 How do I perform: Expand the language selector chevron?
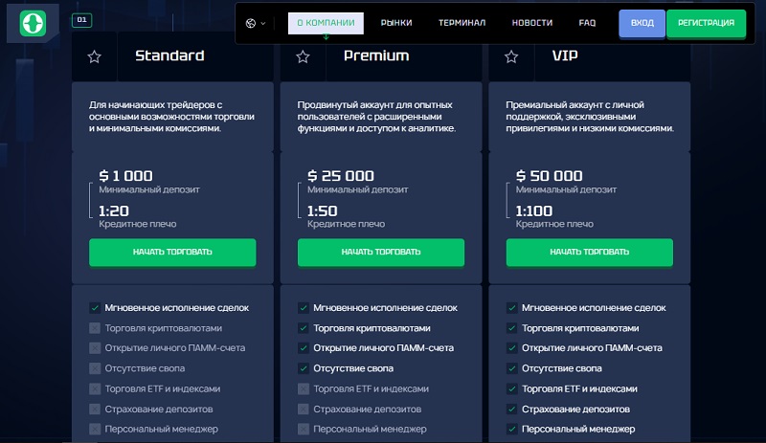[263, 24]
